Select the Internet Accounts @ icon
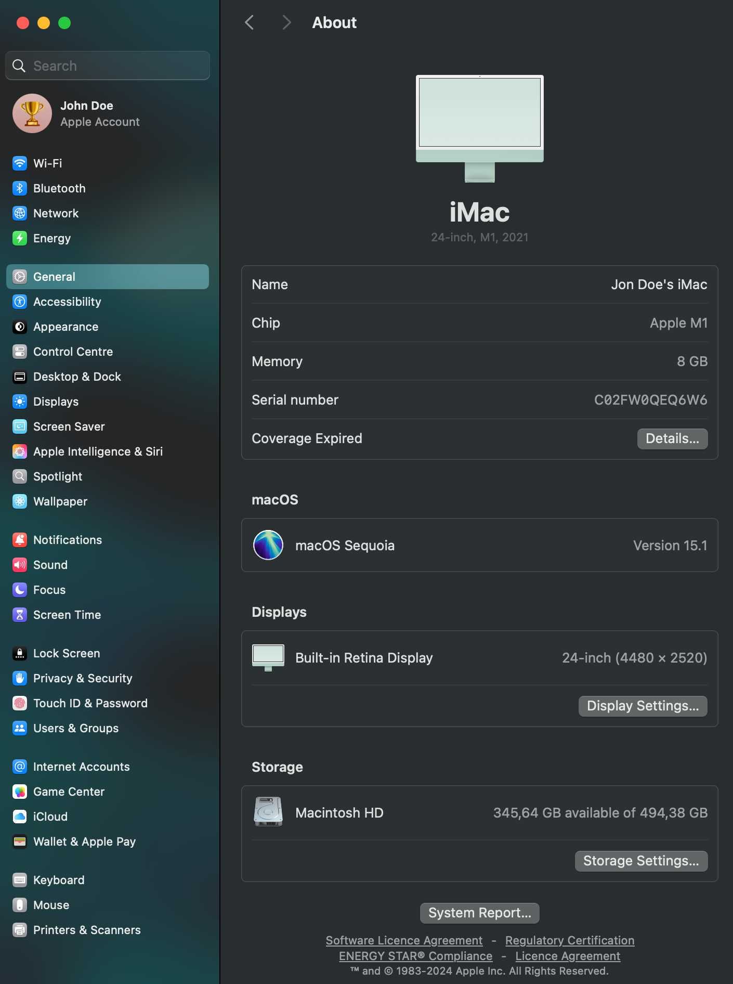 click(x=20, y=767)
